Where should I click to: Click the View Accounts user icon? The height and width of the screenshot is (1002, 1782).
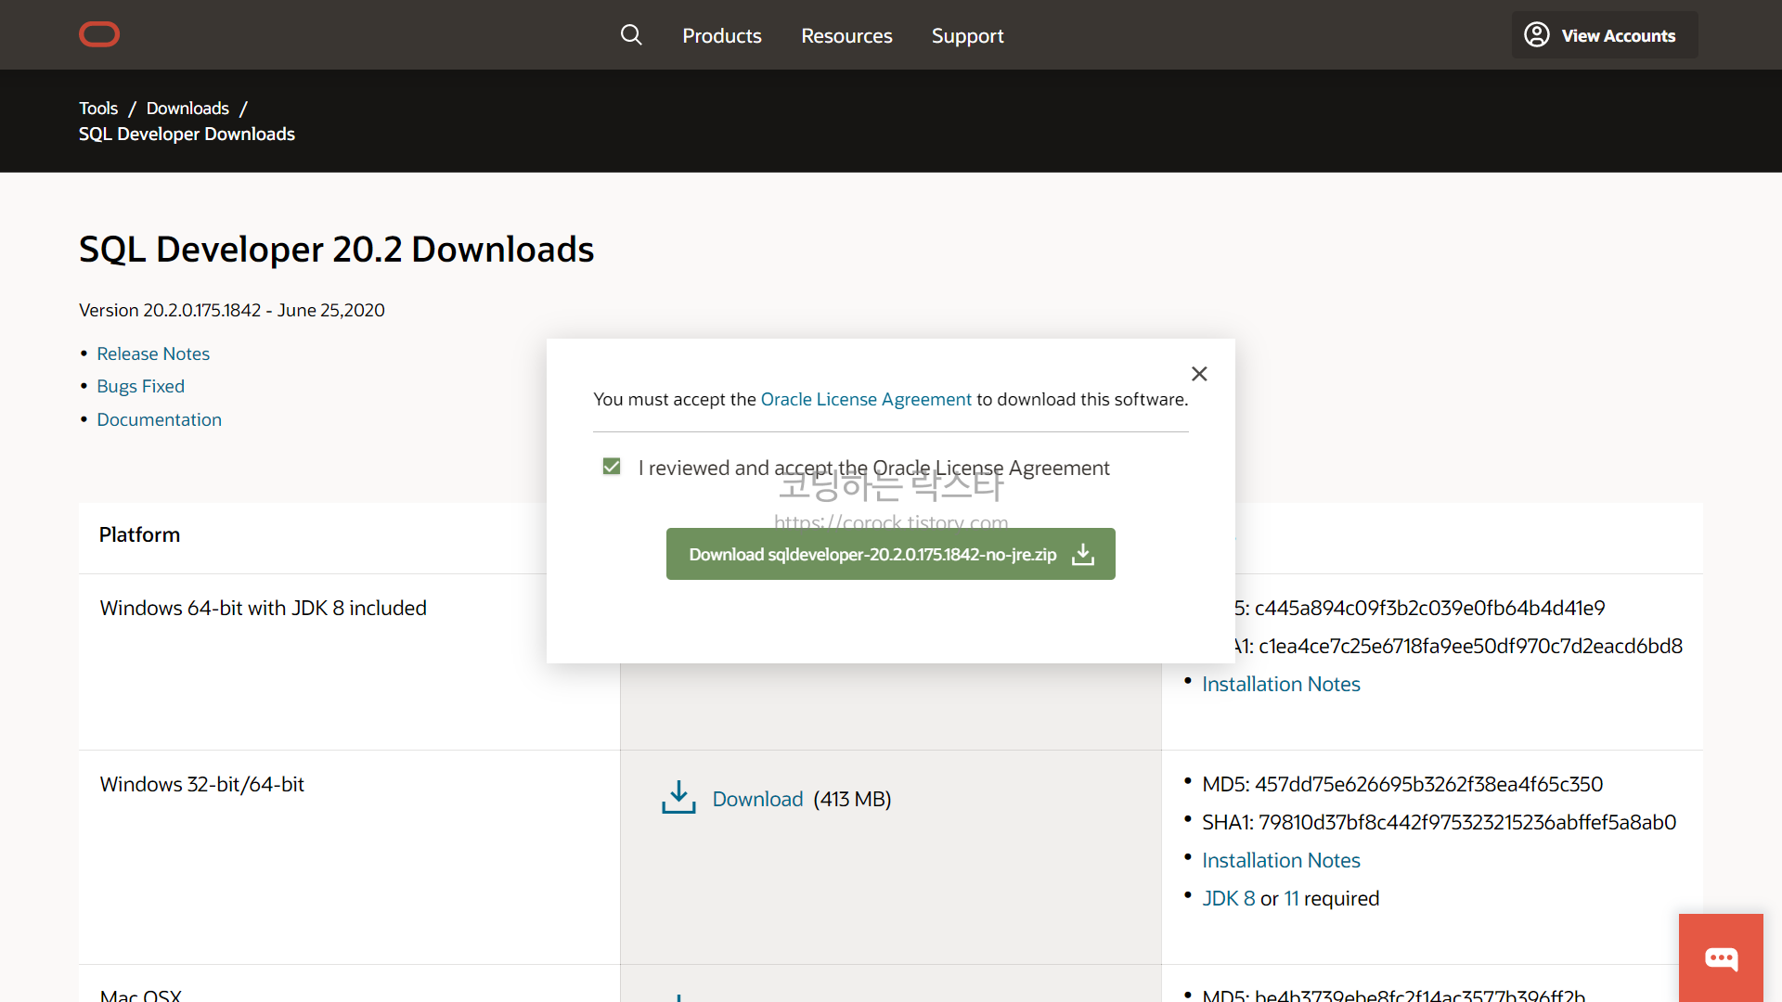(x=1537, y=35)
